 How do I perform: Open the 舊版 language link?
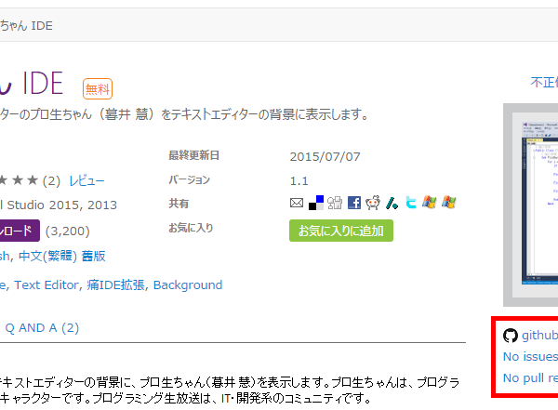click(x=93, y=257)
